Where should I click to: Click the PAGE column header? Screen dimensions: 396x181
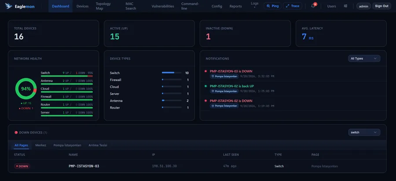[x=315, y=155]
